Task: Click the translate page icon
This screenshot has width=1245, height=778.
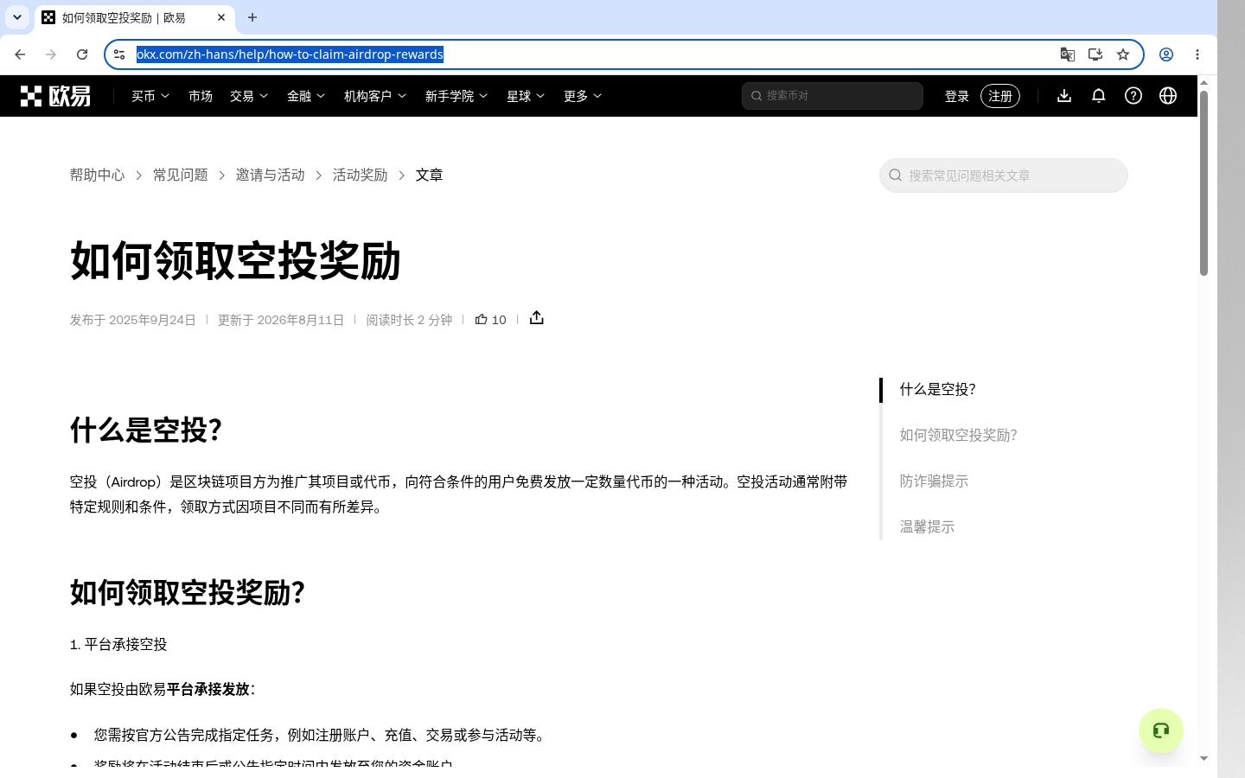Action: [x=1068, y=54]
